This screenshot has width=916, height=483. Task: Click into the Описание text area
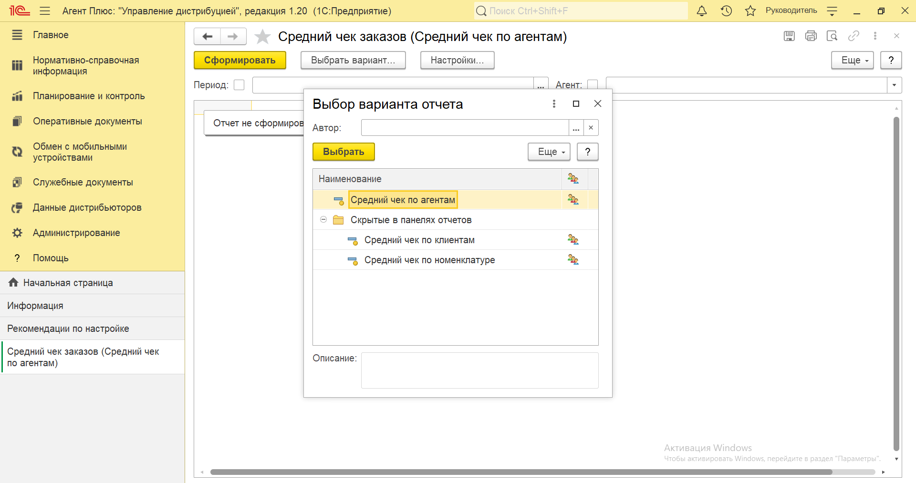479,370
